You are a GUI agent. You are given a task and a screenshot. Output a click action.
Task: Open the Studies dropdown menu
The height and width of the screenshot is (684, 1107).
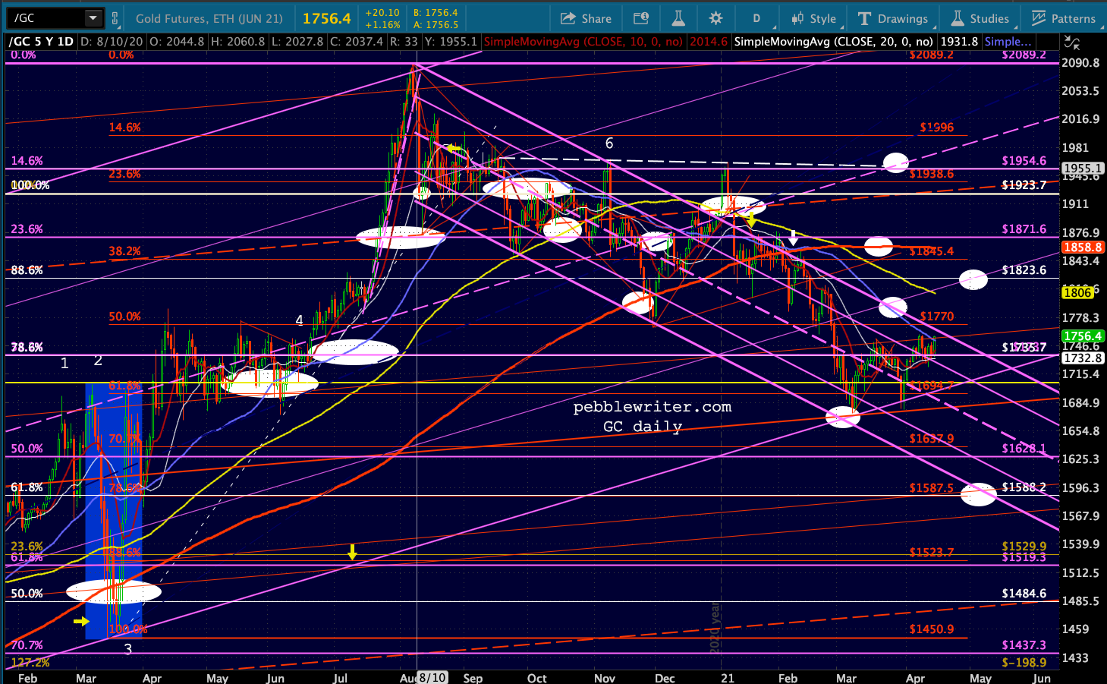tap(980, 18)
